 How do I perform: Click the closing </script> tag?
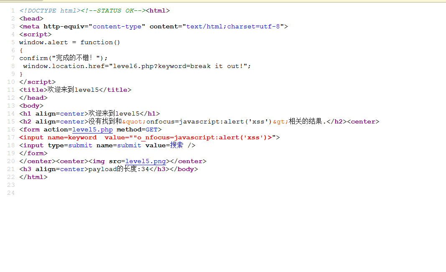[x=38, y=82]
